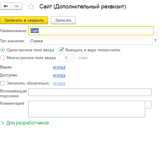The image size is (162, 144).
Task: Click the Всплывающая подсказка text field
Action: [90, 92]
